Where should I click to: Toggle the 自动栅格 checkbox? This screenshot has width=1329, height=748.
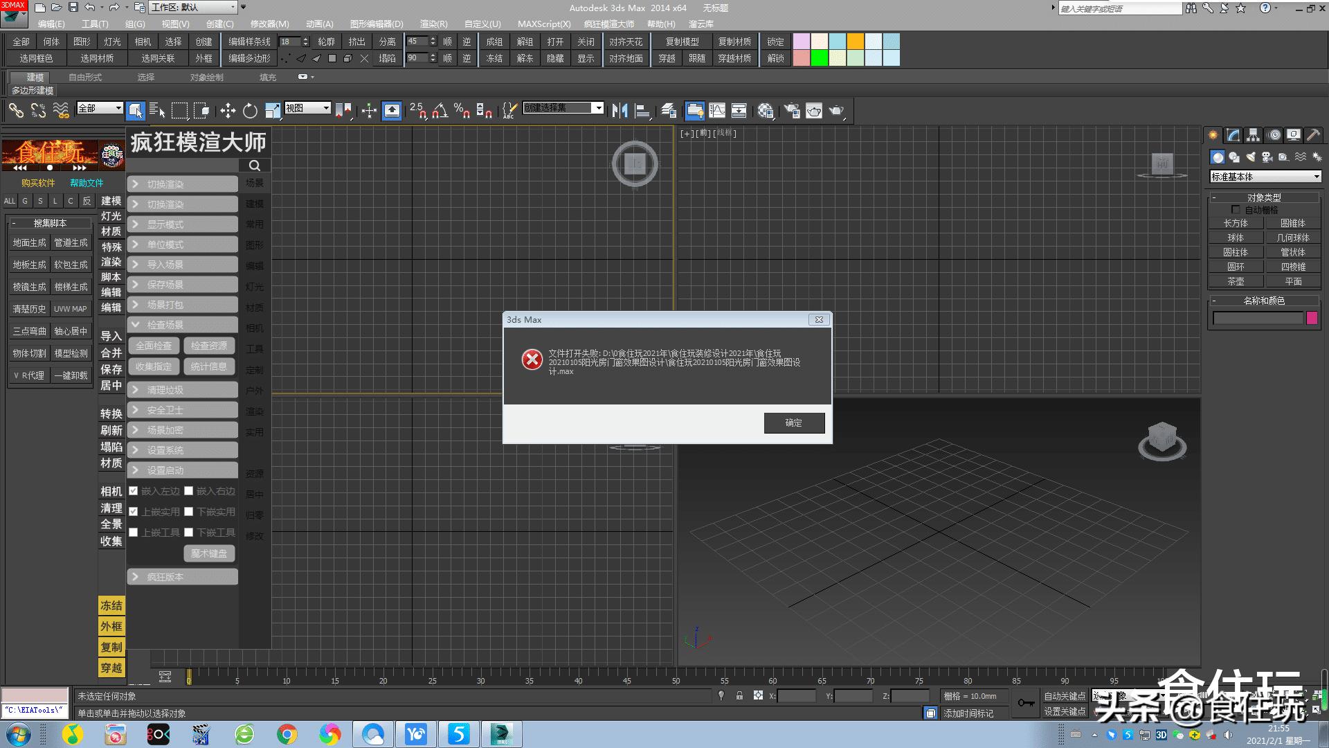(x=1236, y=210)
